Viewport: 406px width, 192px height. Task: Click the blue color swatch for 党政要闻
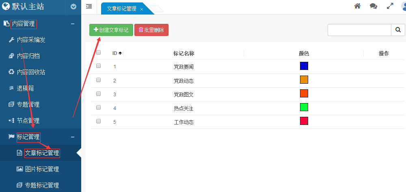point(304,66)
